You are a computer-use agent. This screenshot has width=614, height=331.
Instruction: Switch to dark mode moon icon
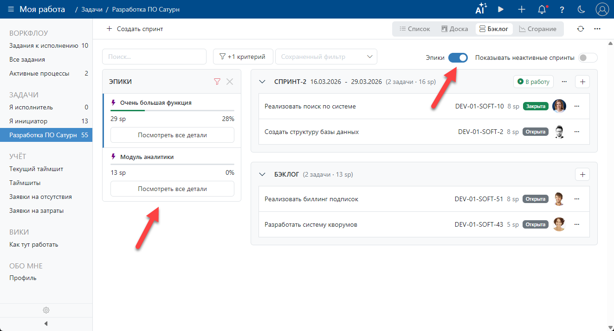pos(582,9)
